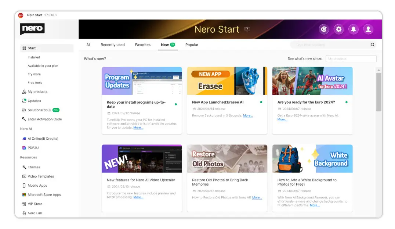Open the 'See what's new since' dropdown
Screen dimensions: 395x229
351,59
